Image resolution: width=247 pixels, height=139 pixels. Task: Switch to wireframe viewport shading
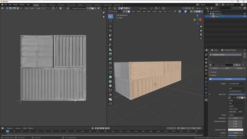coord(195,12)
